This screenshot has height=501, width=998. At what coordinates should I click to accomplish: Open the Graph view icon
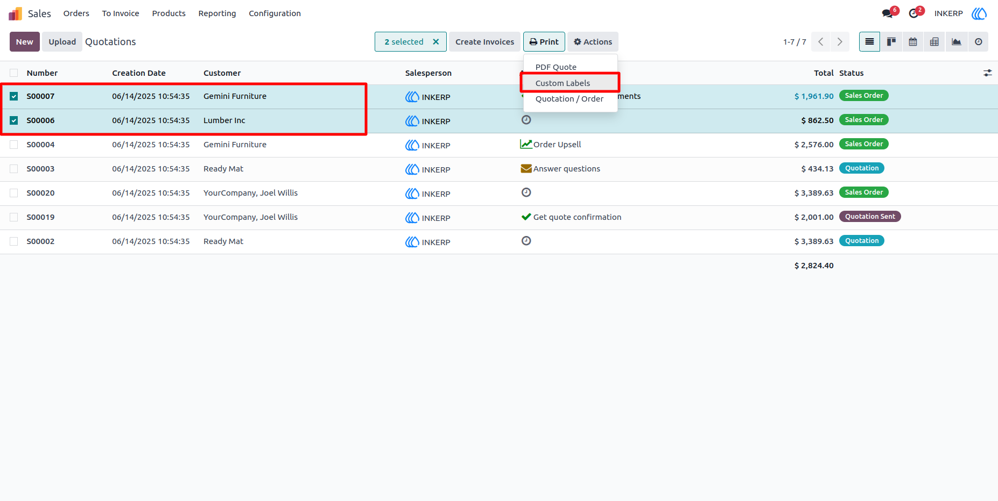tap(957, 42)
